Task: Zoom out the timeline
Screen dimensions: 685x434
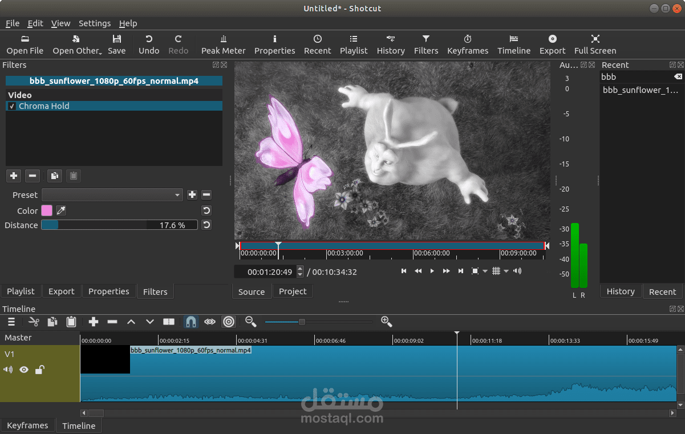Action: click(250, 322)
